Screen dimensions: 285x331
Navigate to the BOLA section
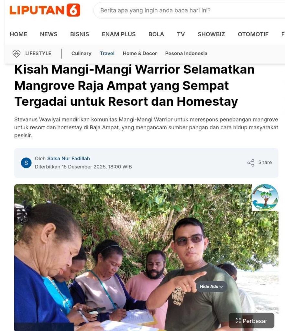pyautogui.click(x=156, y=34)
